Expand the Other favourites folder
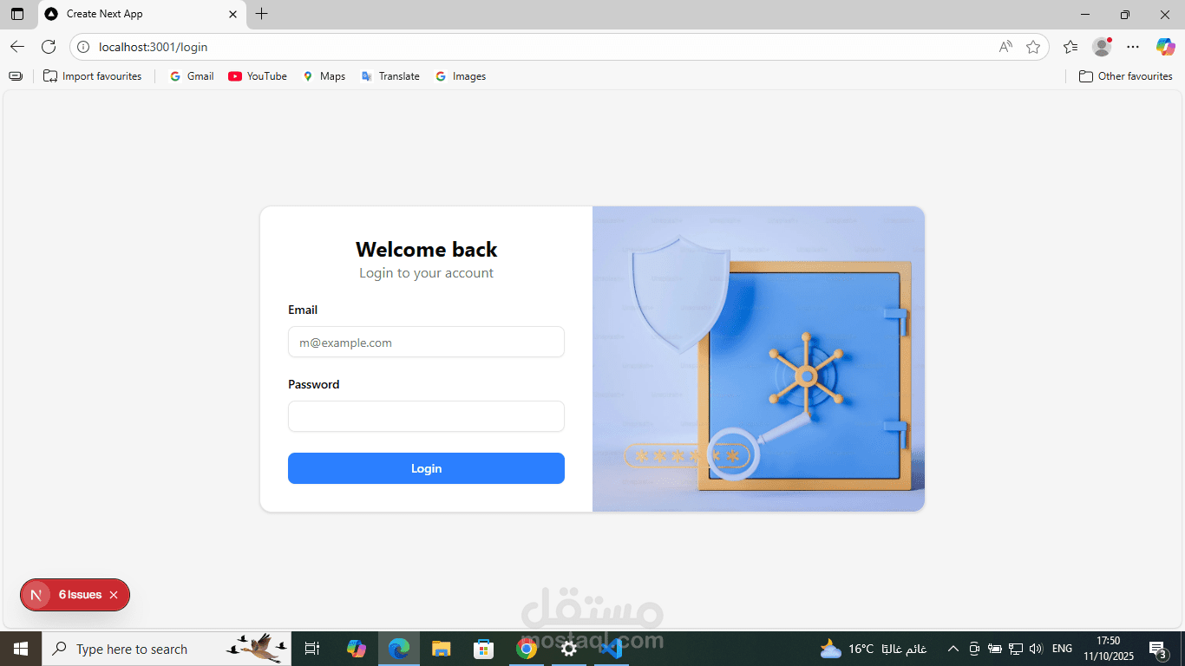This screenshot has width=1185, height=666. [x=1126, y=76]
